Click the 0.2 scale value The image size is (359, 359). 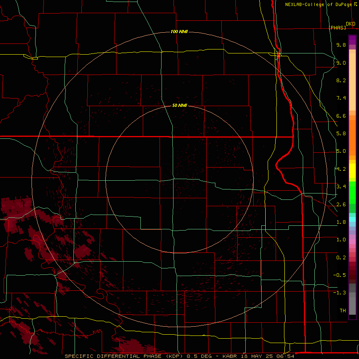(341, 258)
